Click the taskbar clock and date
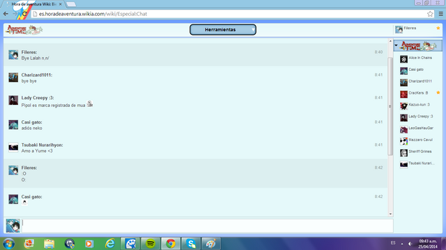Screen dimensions: 446x250 [x=428, y=244]
